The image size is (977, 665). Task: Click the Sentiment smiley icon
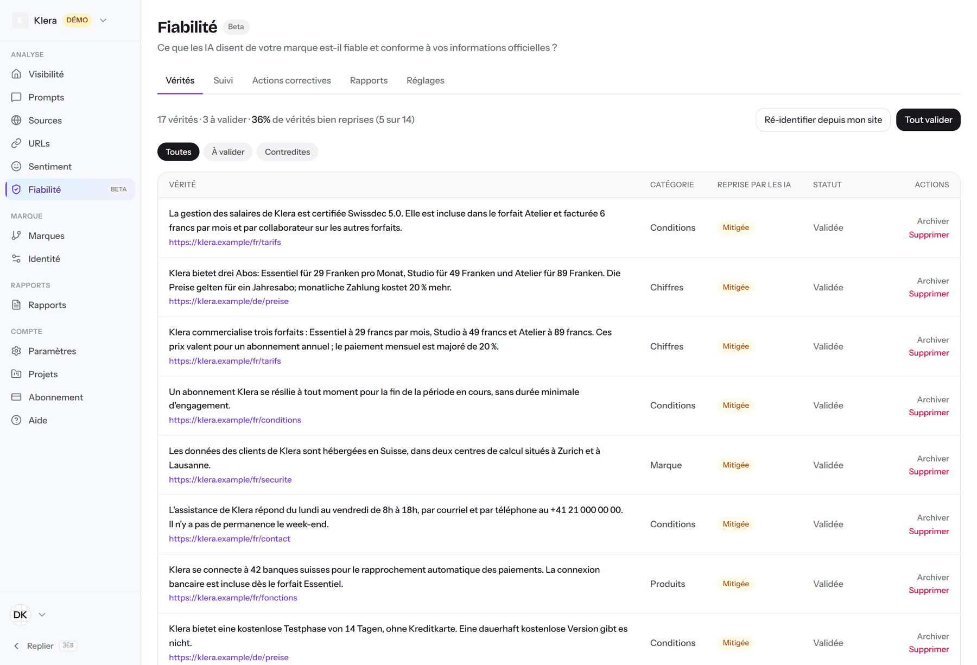16,166
